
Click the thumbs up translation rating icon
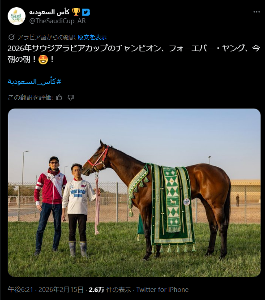click(59, 97)
